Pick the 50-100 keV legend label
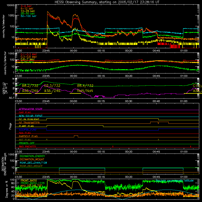 [x=29, y=16]
